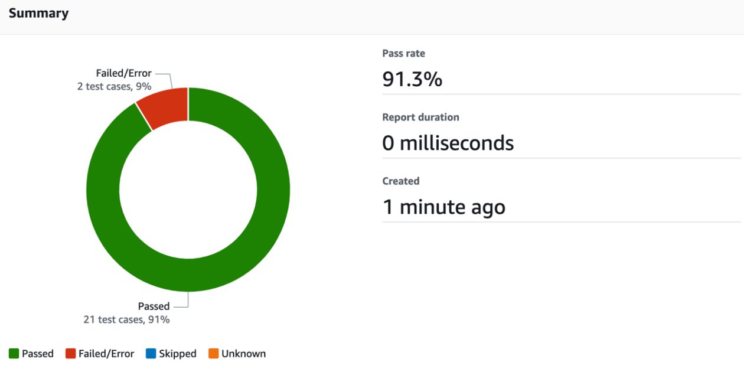
Task: Click the green Passed legend swatch
Action: pos(14,354)
